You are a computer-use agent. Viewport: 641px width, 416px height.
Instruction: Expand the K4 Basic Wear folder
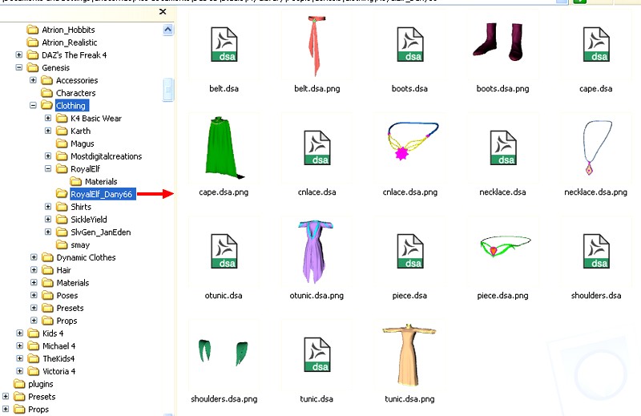tap(48, 118)
